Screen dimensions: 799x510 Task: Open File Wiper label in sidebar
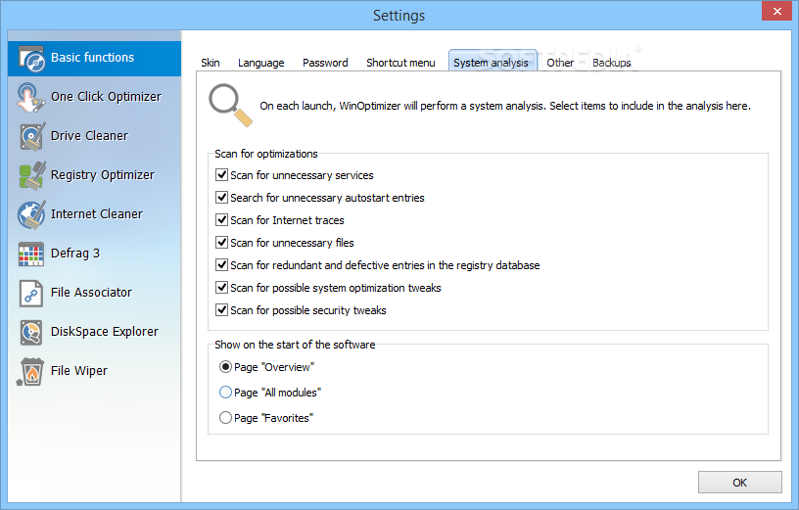79,371
